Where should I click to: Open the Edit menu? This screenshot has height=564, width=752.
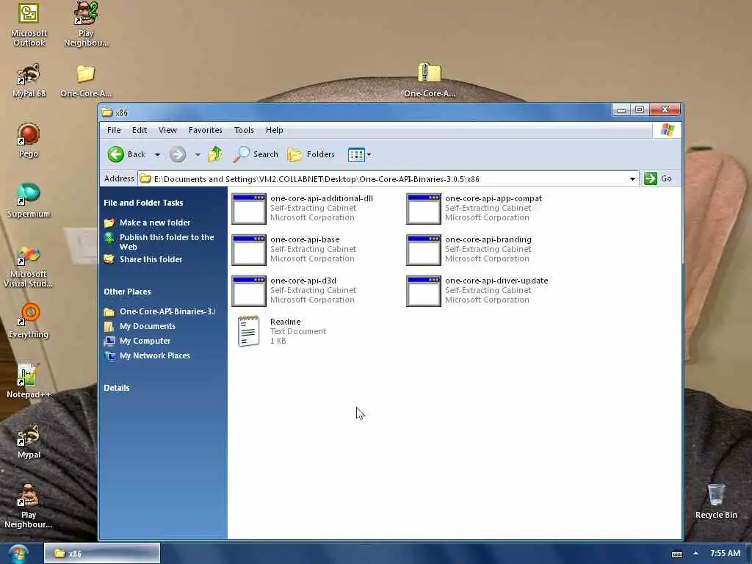point(140,130)
